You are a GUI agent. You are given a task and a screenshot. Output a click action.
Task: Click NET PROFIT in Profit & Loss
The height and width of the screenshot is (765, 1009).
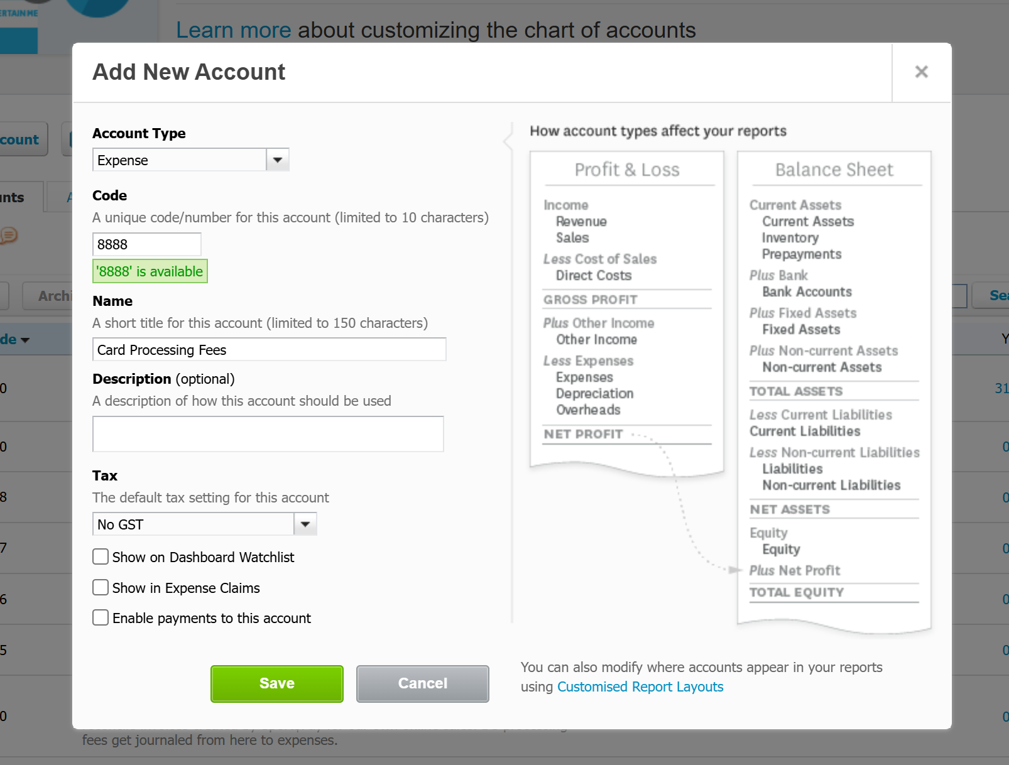coord(584,434)
